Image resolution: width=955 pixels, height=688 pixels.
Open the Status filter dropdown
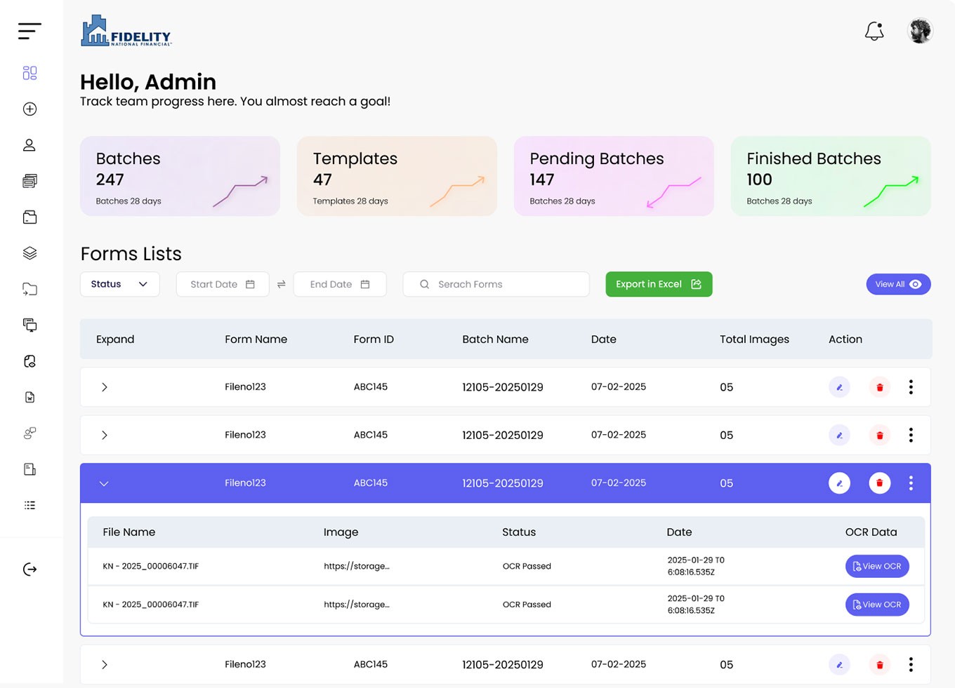[x=119, y=284]
